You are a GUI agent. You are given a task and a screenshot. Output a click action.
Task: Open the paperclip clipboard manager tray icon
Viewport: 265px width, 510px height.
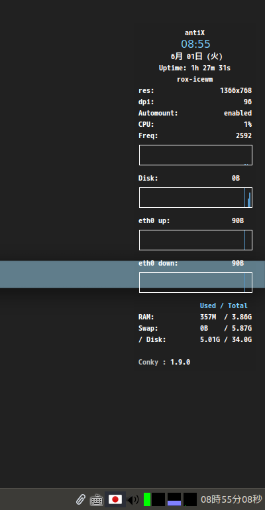(x=80, y=499)
